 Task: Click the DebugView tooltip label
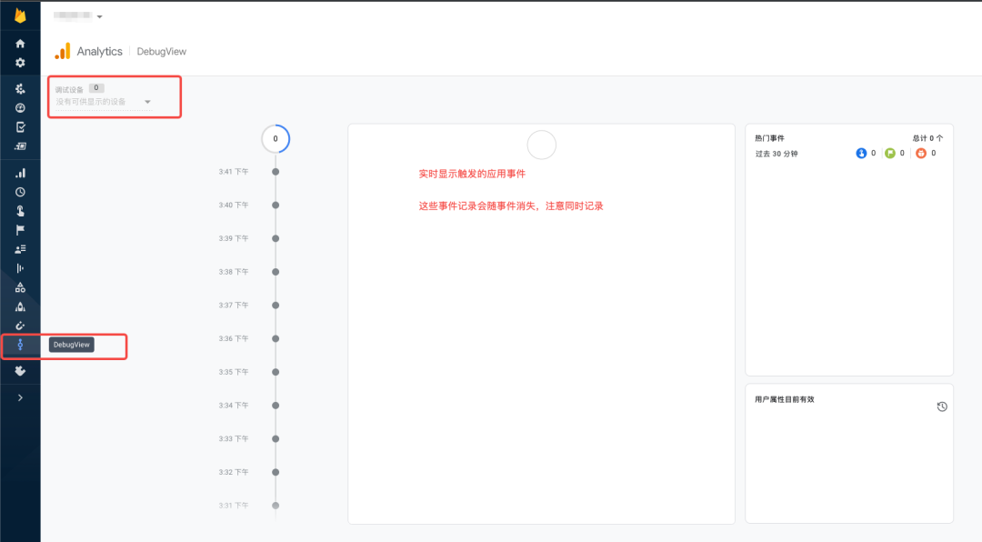(72, 345)
